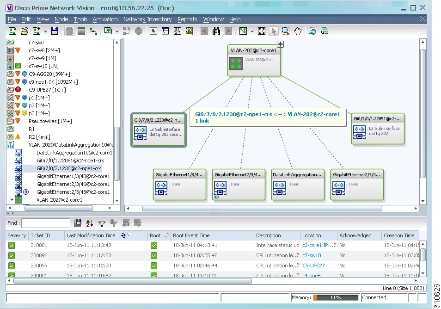Open the Reports menu
441x309 pixels.
(187, 19)
